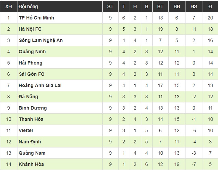Click the TP Hồ Chí Minh team name
The width and height of the screenshot is (218, 170).
click(36, 18)
